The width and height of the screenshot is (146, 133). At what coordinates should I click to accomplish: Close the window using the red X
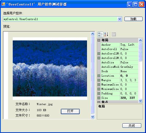[x=142, y=4]
